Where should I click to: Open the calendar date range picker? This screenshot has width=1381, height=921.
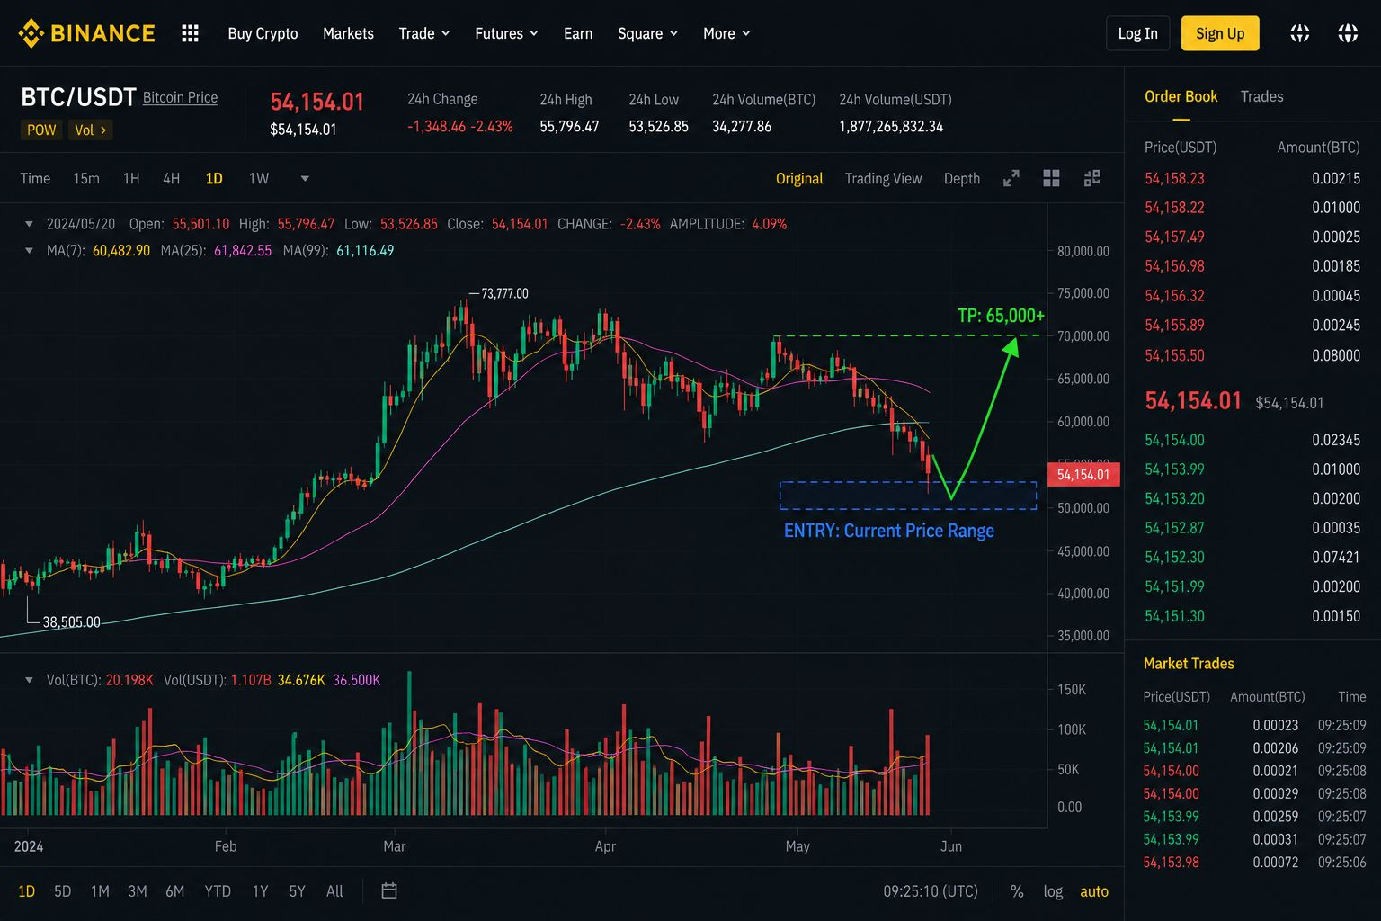(x=389, y=890)
